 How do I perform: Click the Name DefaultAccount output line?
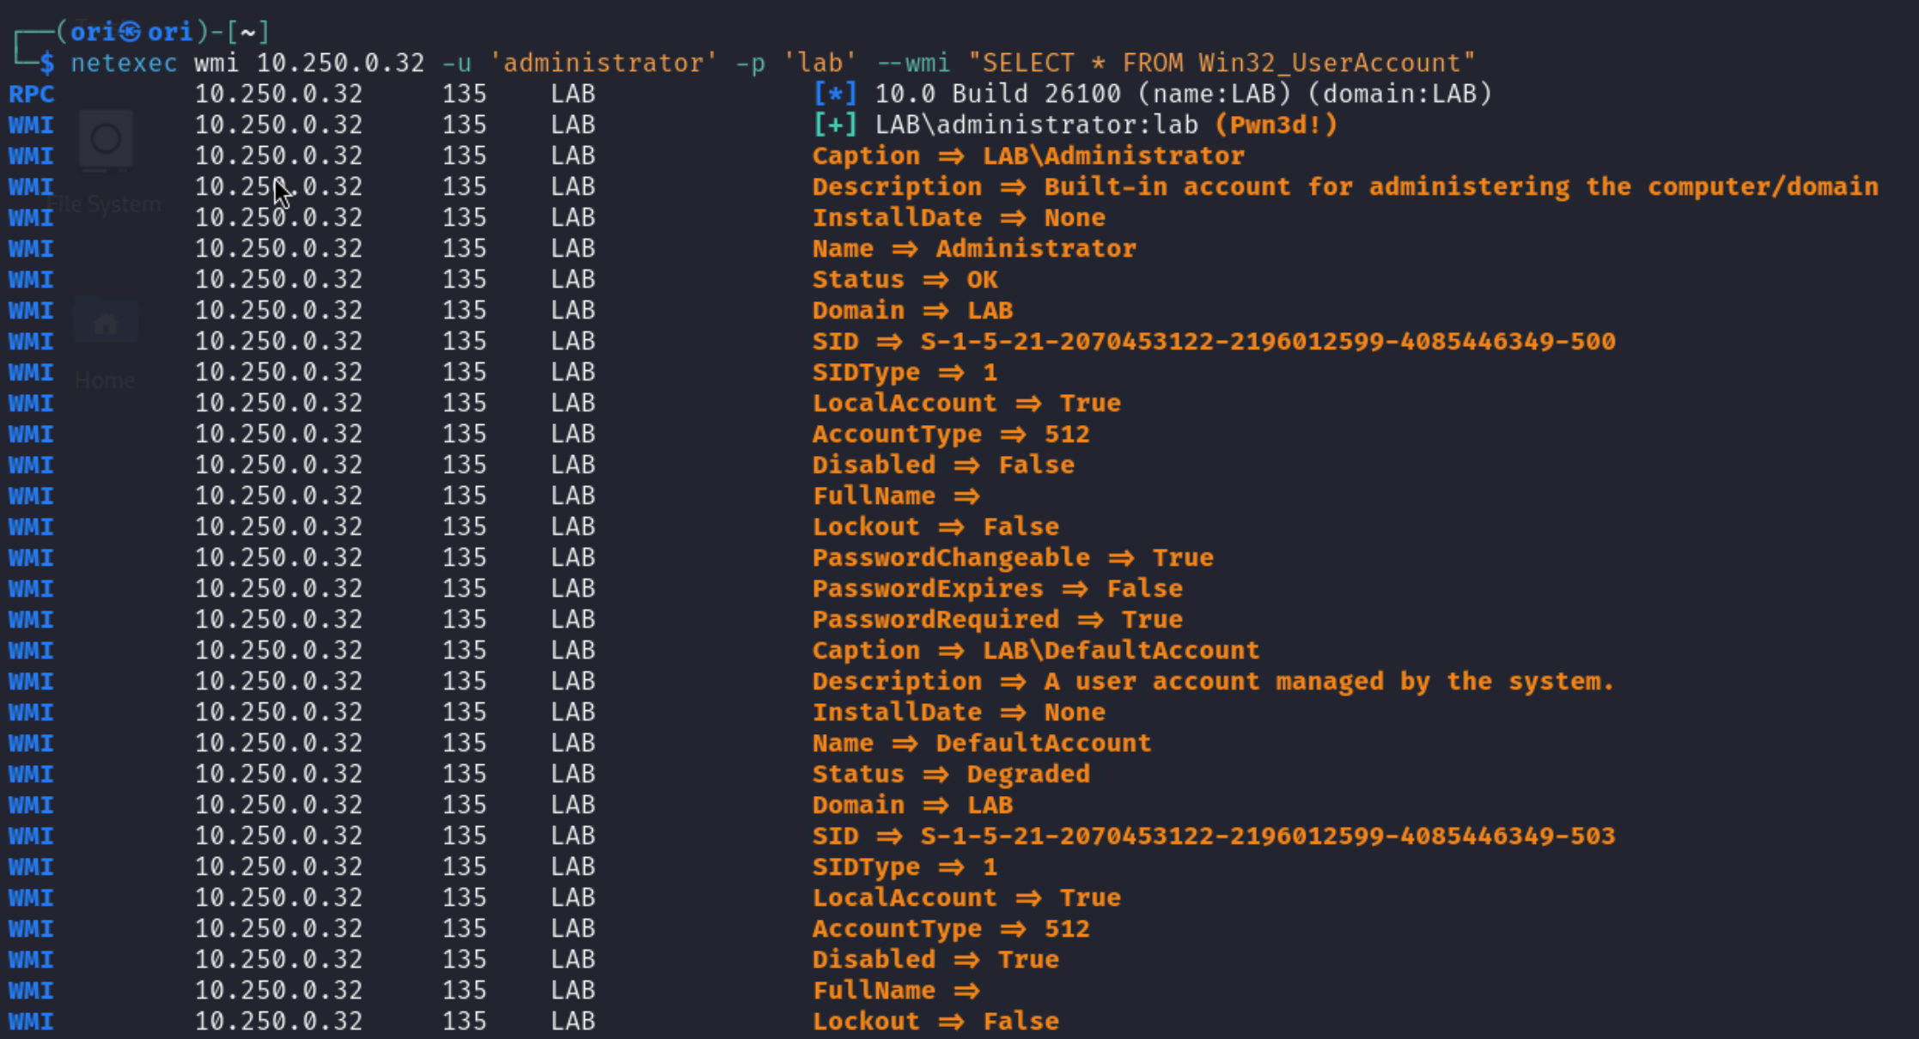point(981,743)
